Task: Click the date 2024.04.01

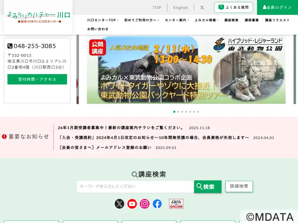Action: point(264,138)
